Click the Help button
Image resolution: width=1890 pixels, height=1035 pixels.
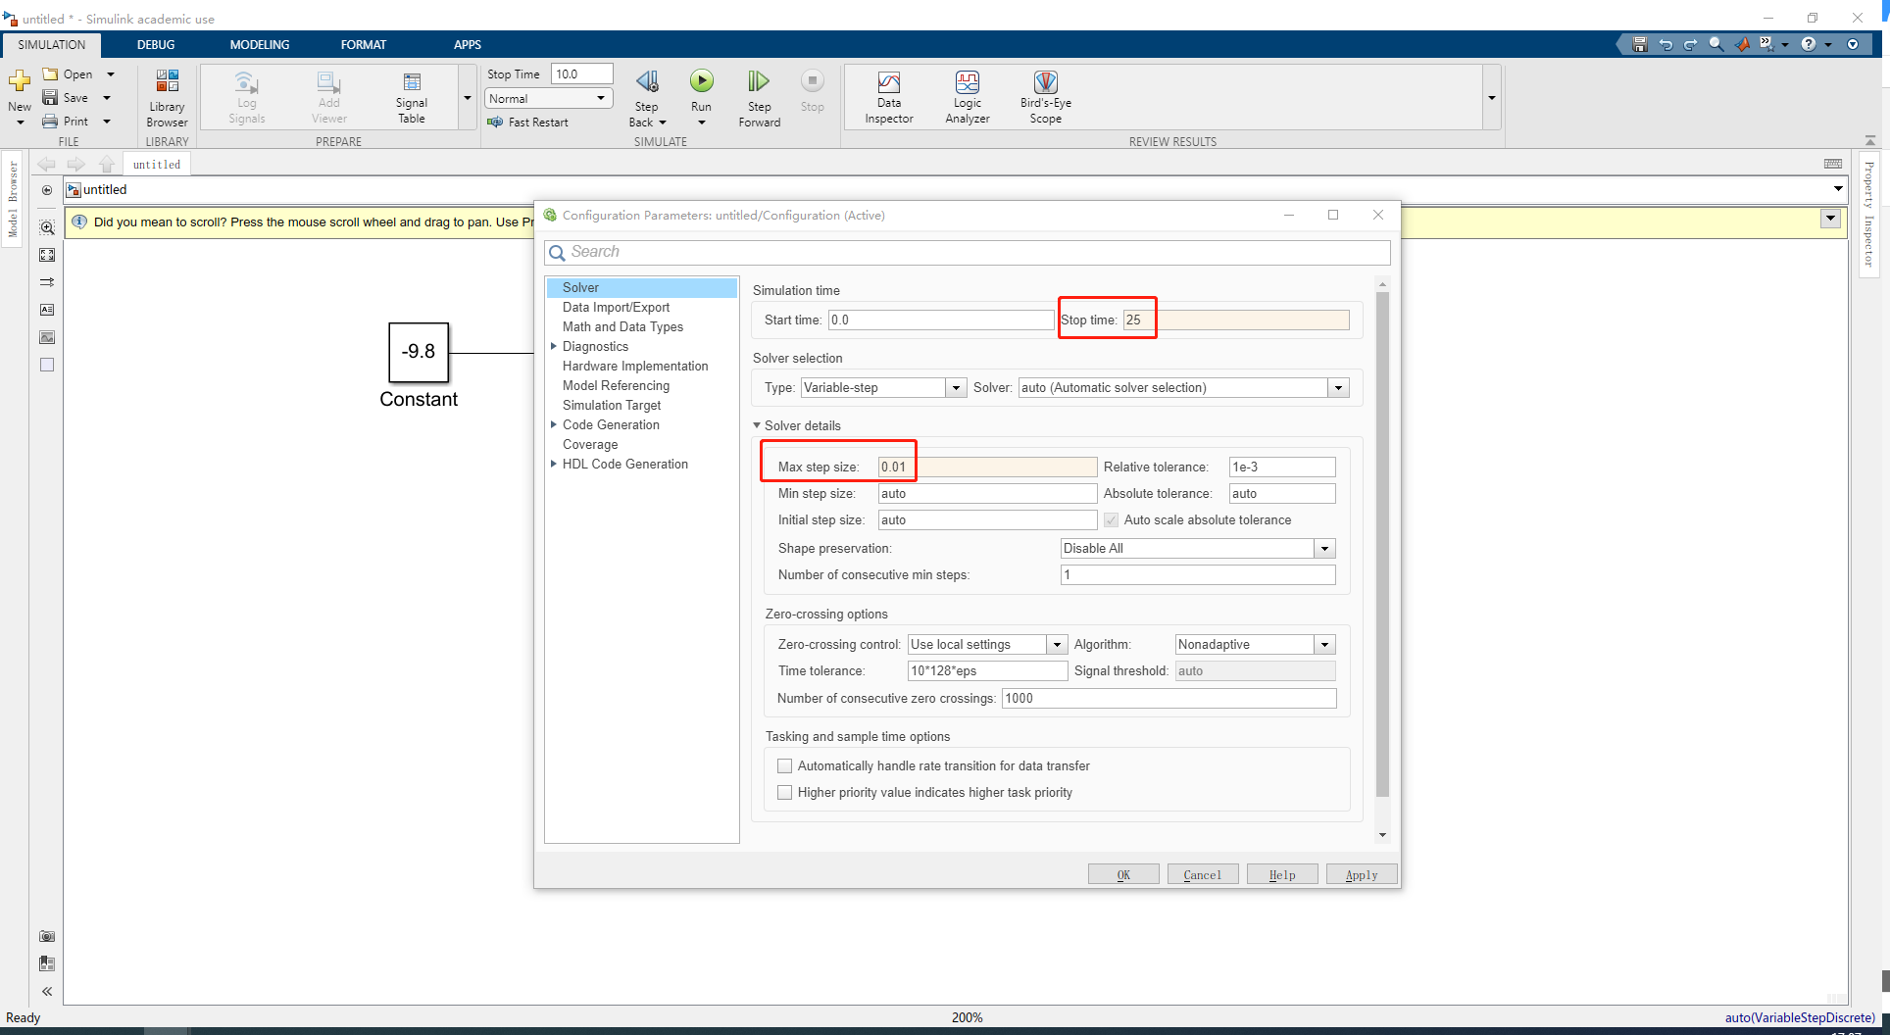[x=1281, y=873]
